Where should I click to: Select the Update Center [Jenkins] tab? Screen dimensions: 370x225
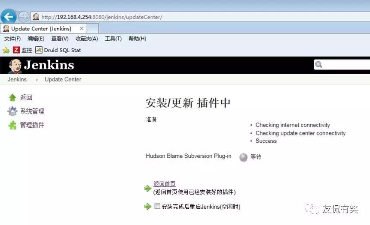tap(43, 28)
